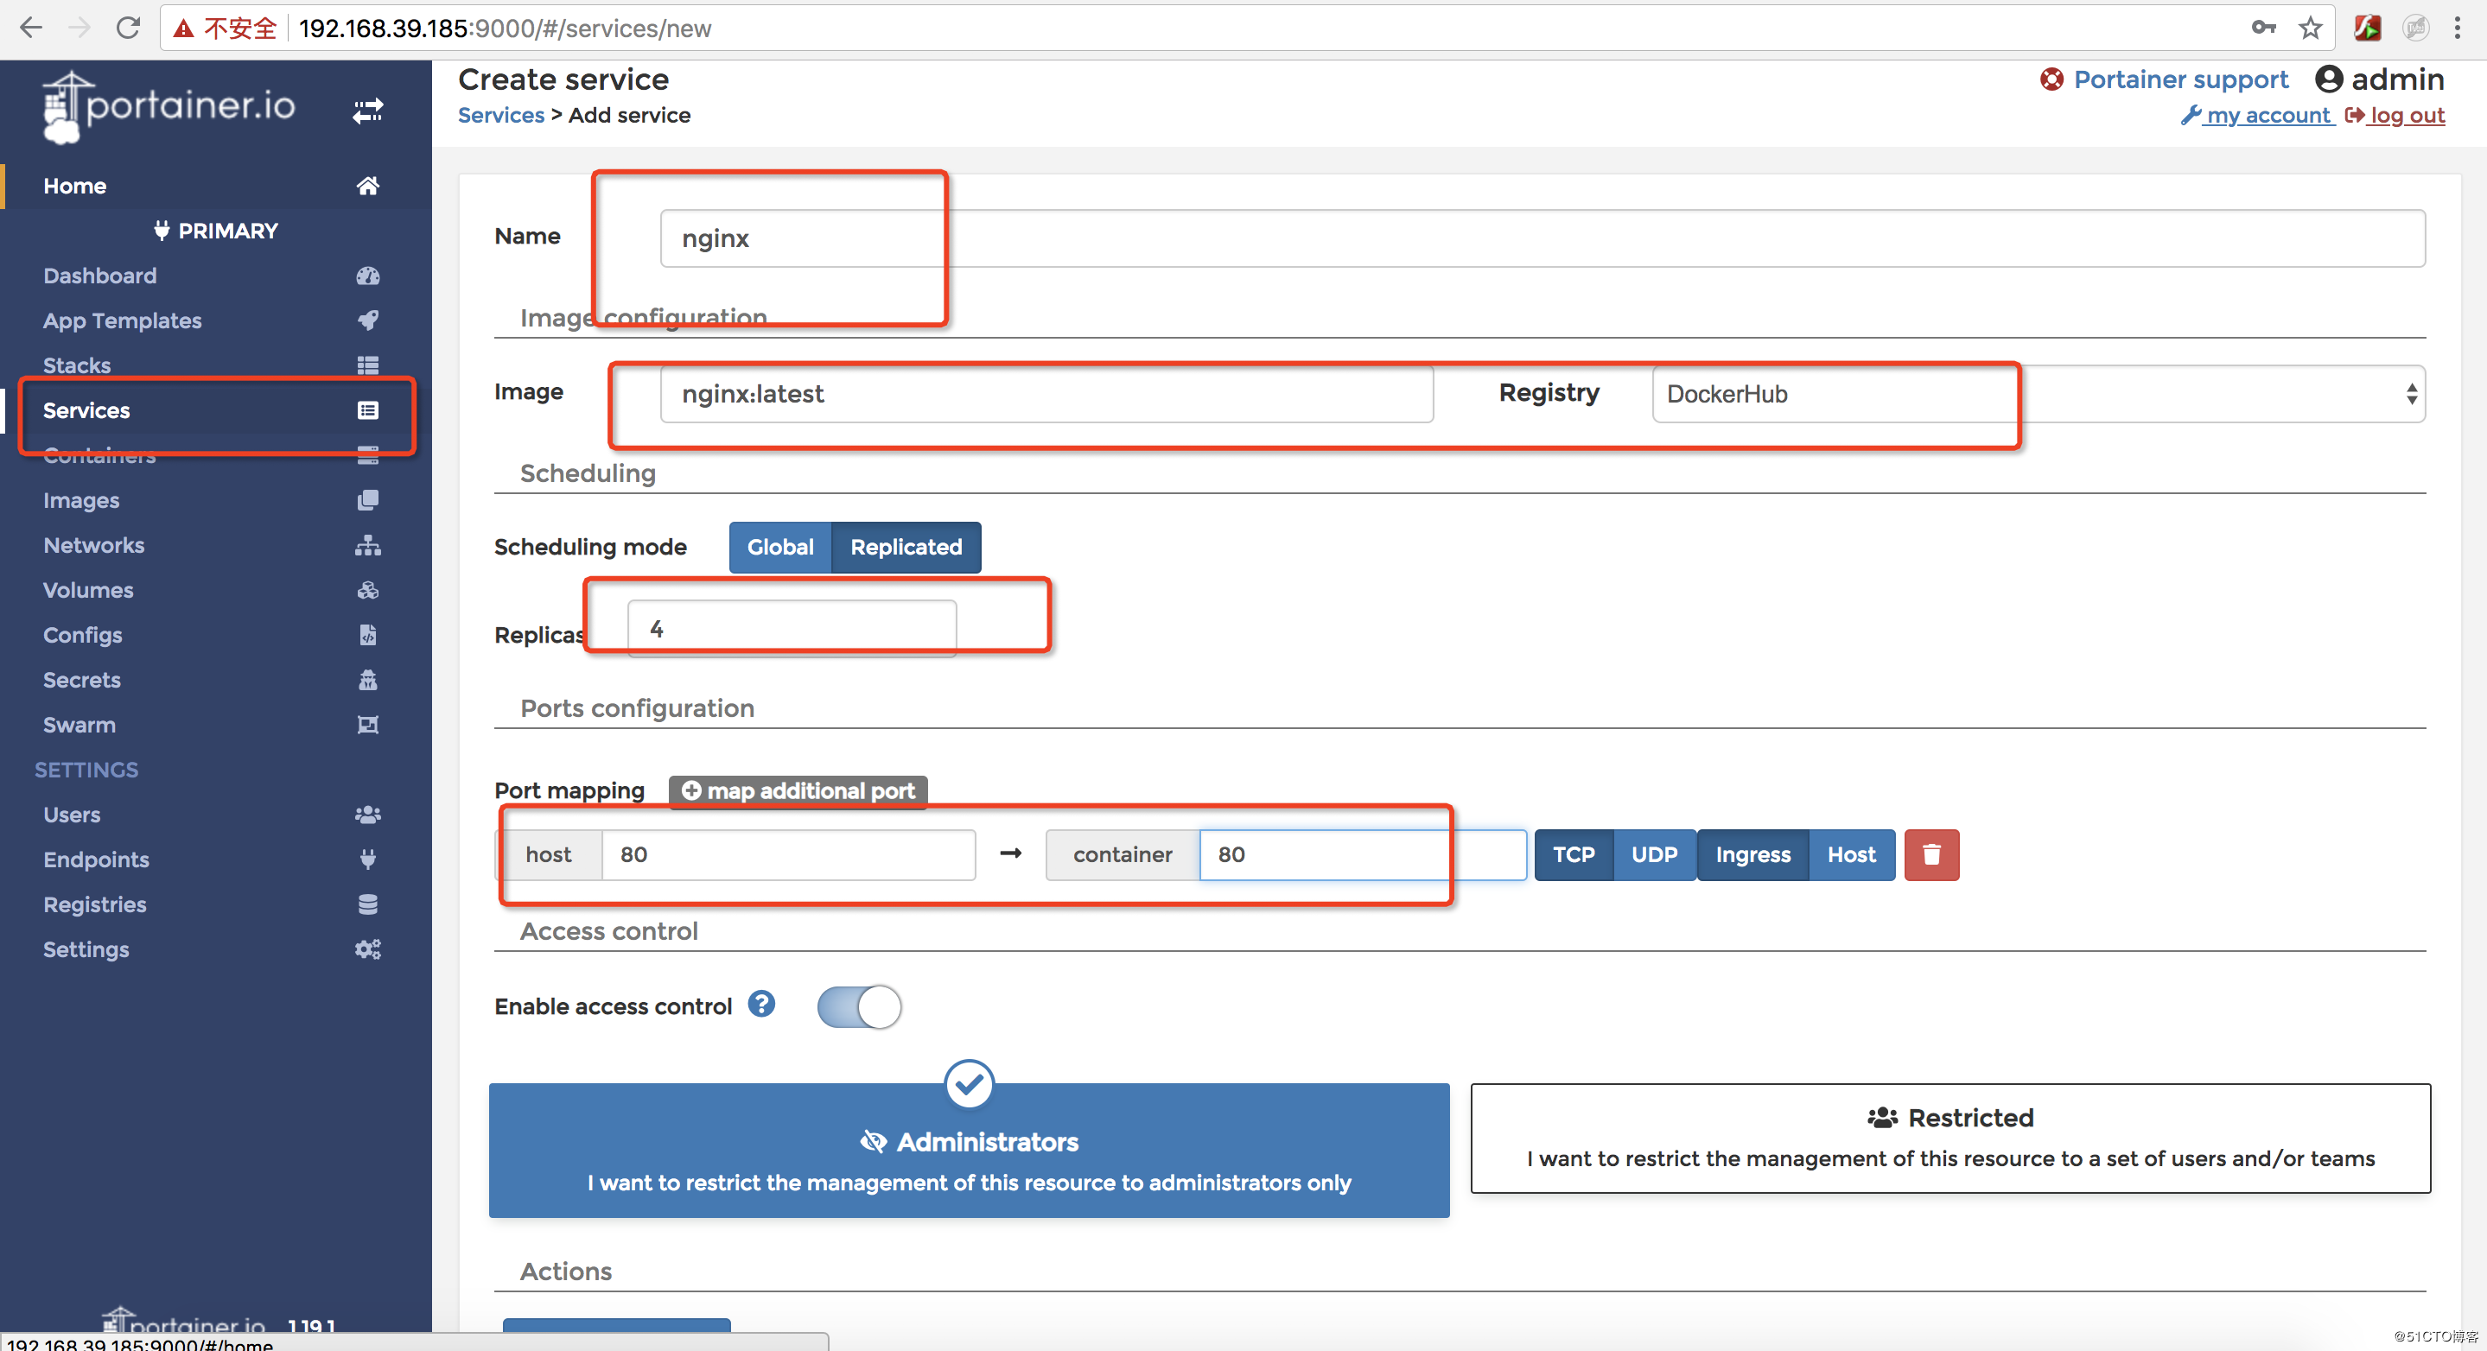Select UDP protocol for port mapping
Screen dimensions: 2487x1351
1653,854
